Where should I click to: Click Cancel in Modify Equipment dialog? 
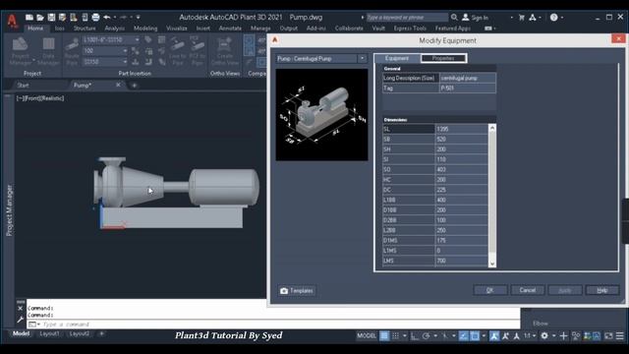tap(527, 290)
